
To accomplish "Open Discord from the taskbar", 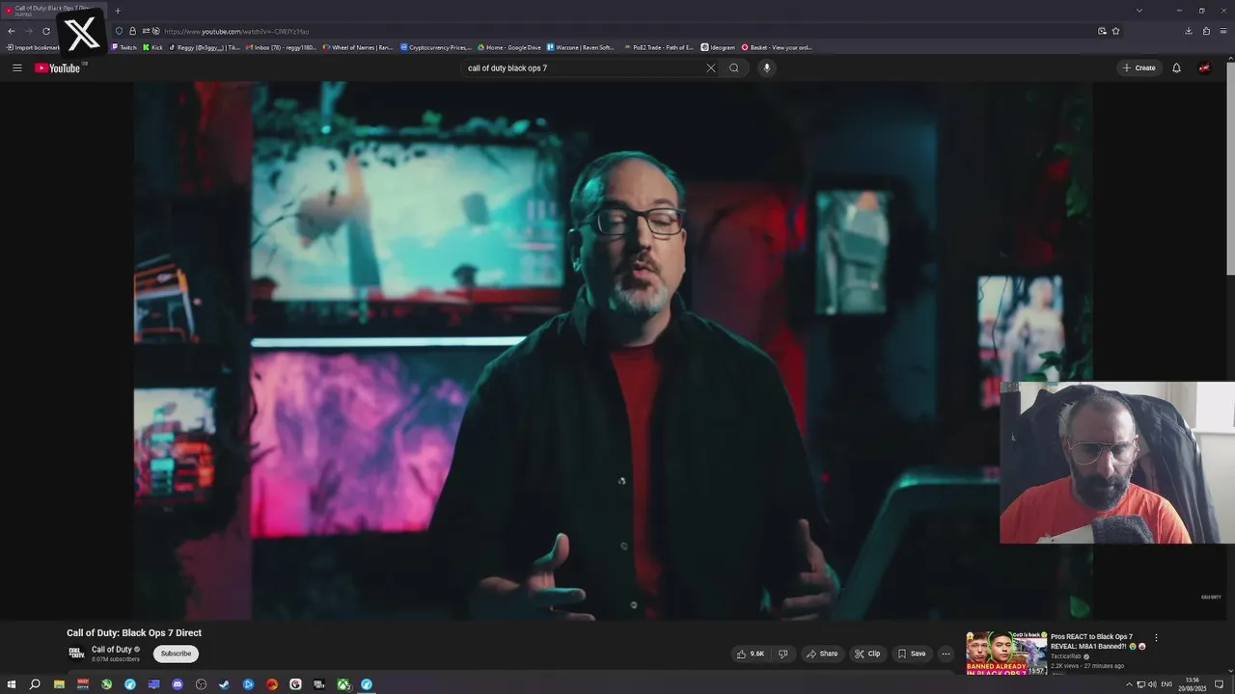I will tap(178, 684).
